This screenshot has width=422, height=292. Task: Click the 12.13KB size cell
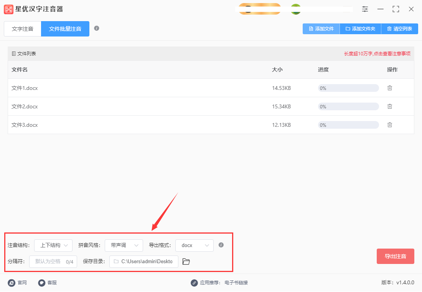pyautogui.click(x=281, y=125)
